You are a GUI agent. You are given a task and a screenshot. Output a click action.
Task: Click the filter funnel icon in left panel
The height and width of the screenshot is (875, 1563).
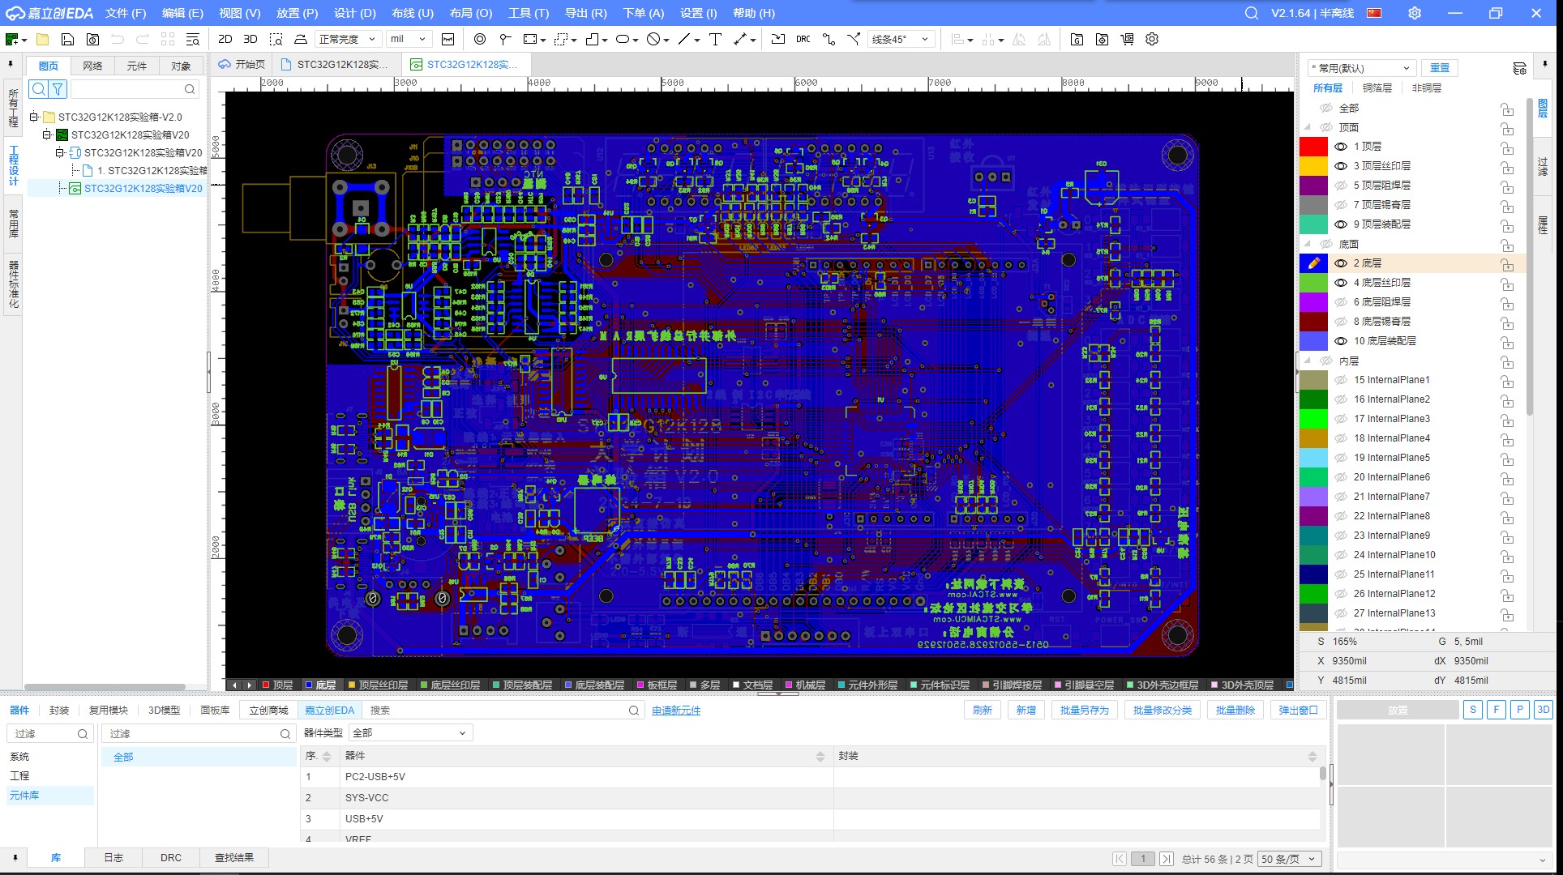click(58, 89)
